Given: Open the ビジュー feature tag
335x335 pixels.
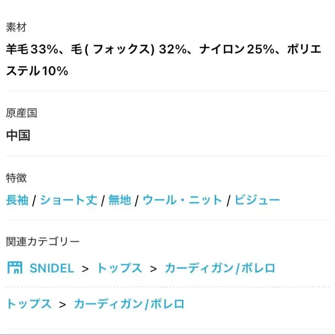Looking at the screenshot, I should point(257,200).
